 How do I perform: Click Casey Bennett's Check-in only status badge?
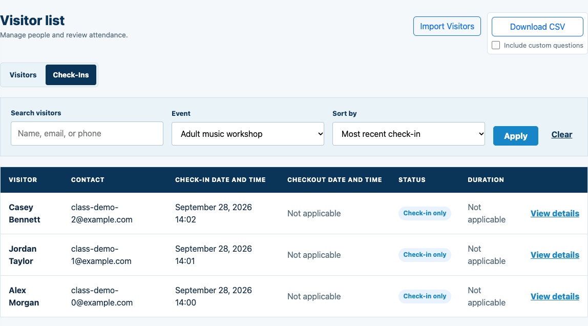point(425,213)
